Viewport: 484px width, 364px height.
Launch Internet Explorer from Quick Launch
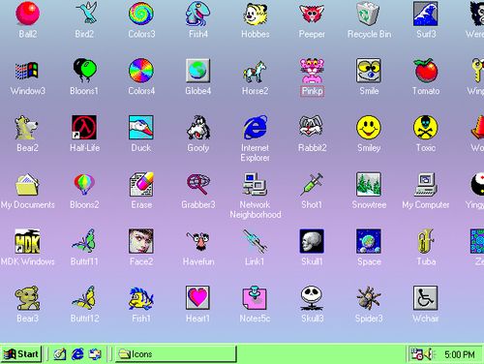[x=77, y=354]
